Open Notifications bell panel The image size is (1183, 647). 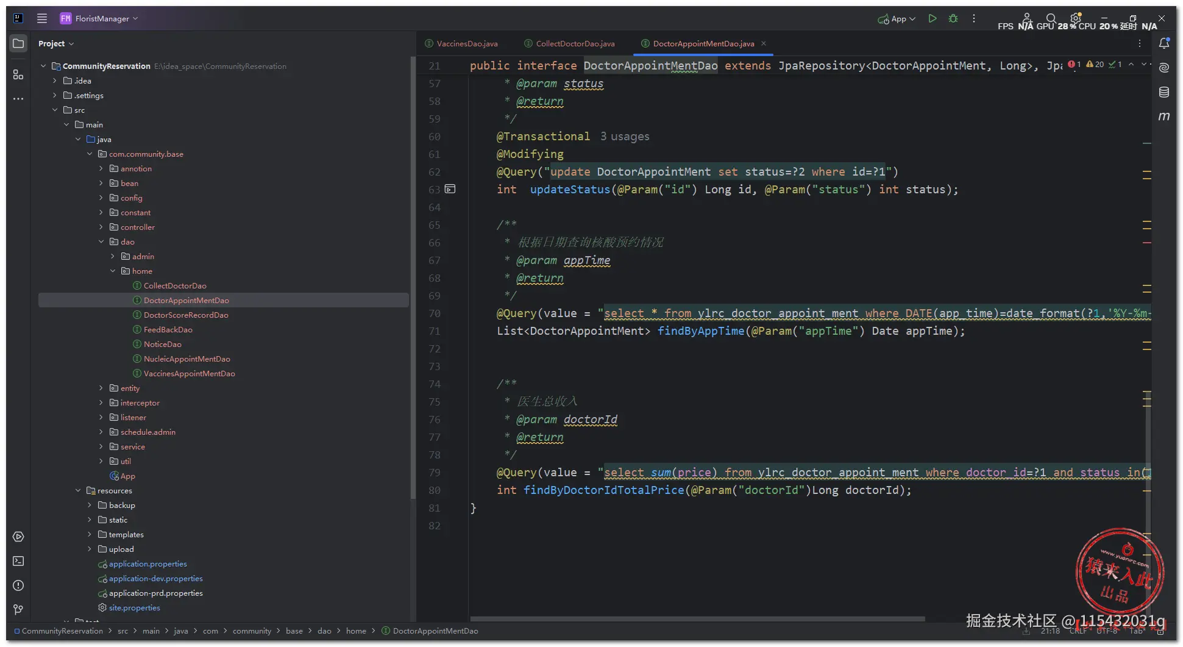click(1164, 43)
